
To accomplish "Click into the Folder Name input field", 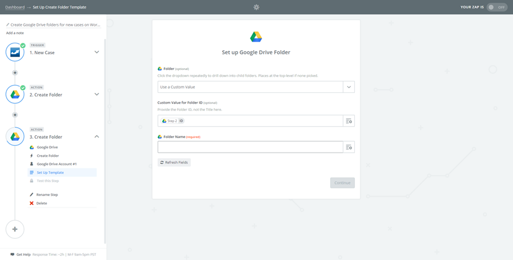I will [x=250, y=147].
